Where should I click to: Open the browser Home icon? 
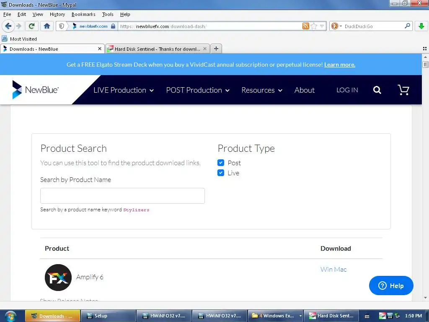47,26
